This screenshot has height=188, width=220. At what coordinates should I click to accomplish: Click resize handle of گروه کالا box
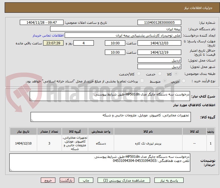[x=32, y=120]
